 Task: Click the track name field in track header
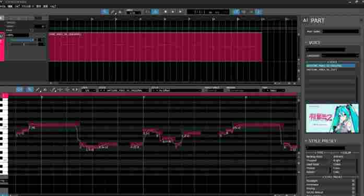[x=17, y=35]
